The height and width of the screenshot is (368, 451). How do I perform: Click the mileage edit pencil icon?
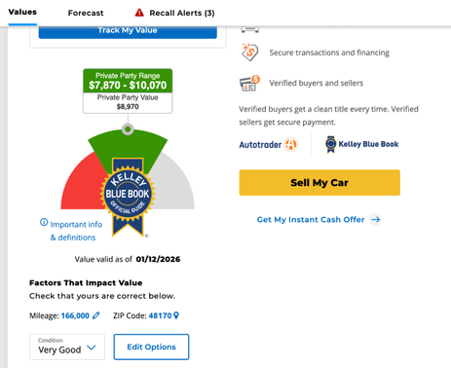tap(96, 315)
